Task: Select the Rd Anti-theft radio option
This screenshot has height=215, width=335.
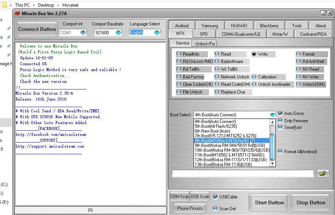Action: pos(299,62)
